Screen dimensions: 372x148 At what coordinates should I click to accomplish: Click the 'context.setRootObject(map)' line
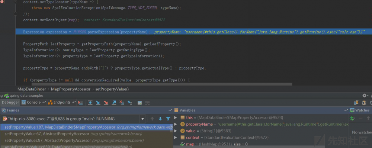coord(51,20)
